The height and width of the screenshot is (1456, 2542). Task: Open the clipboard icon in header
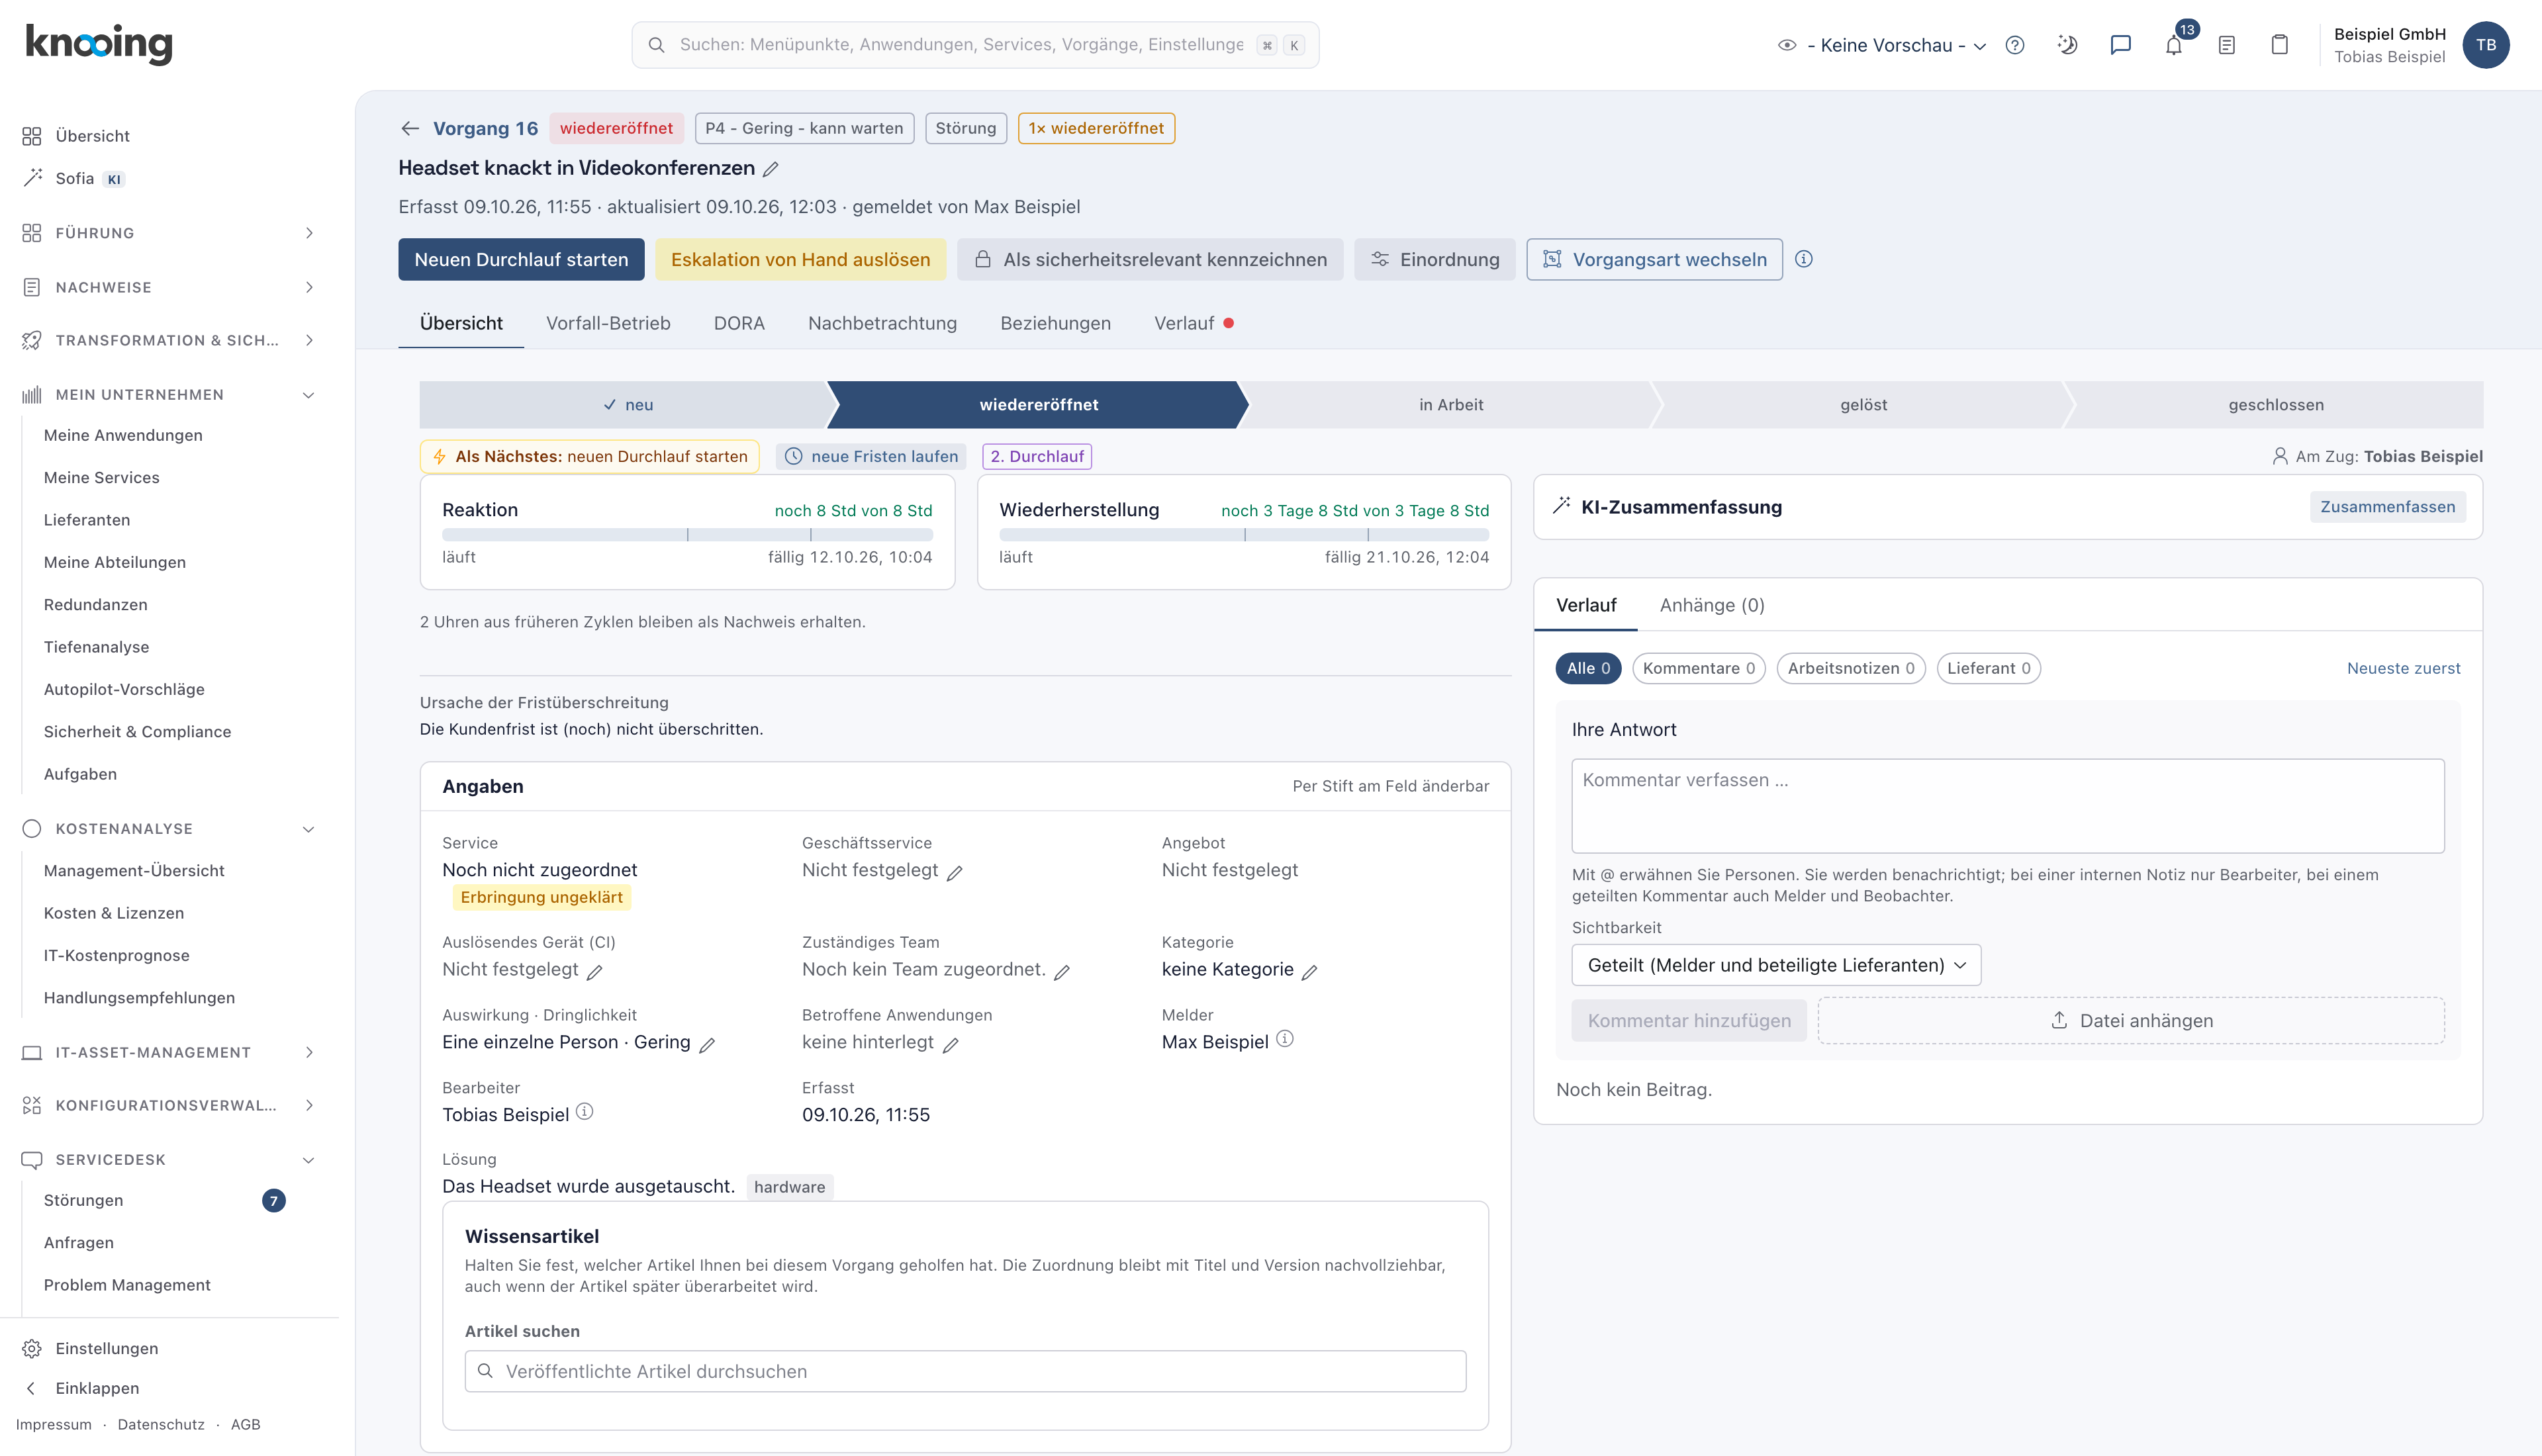(x=2279, y=45)
